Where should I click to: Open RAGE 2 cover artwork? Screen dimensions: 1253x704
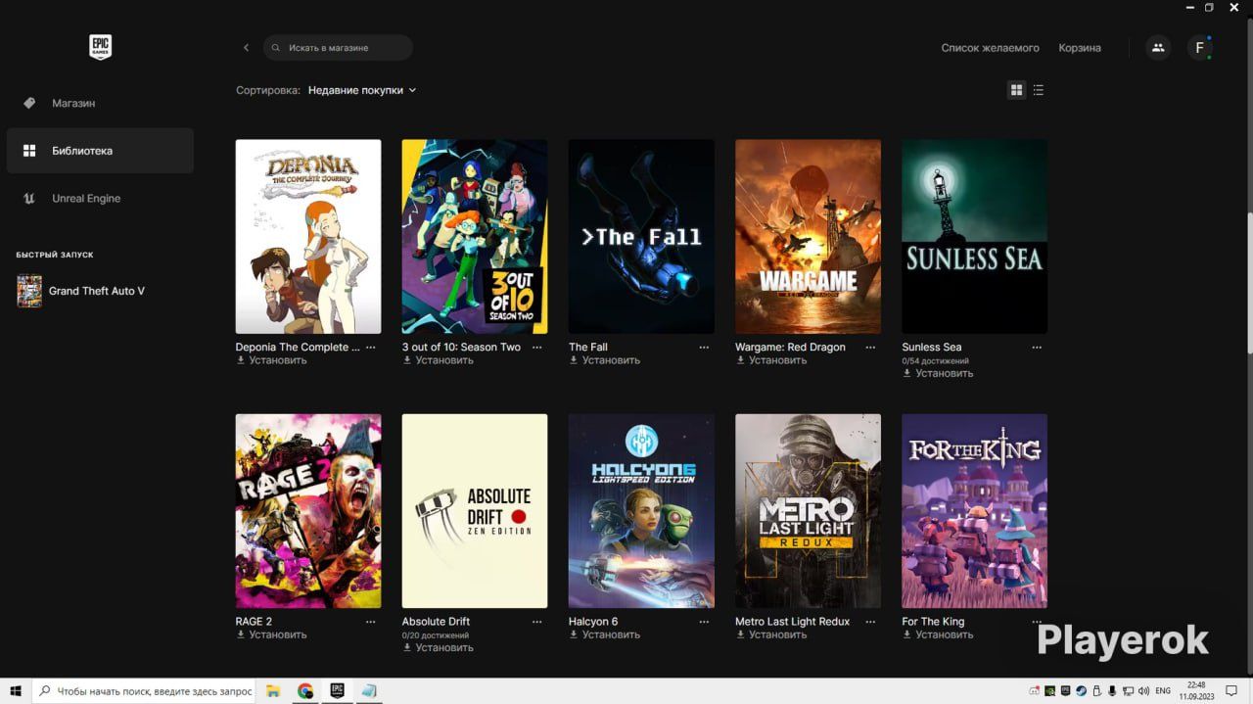[308, 511]
